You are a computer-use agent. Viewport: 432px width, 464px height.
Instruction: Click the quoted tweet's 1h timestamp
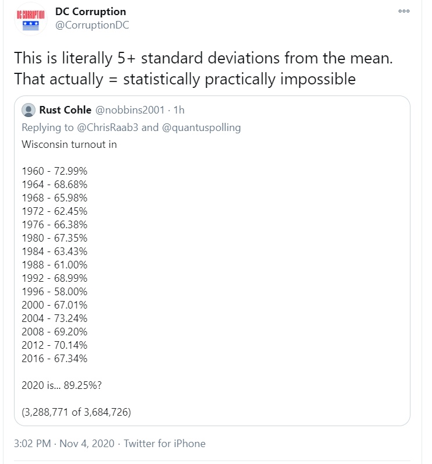tap(179, 110)
